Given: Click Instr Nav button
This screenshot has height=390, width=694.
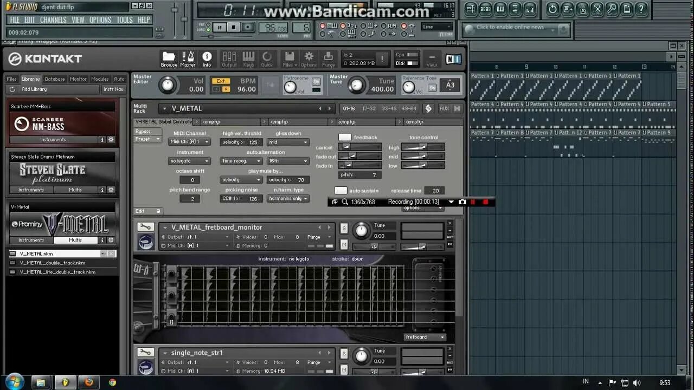Looking at the screenshot, I should coord(113,89).
